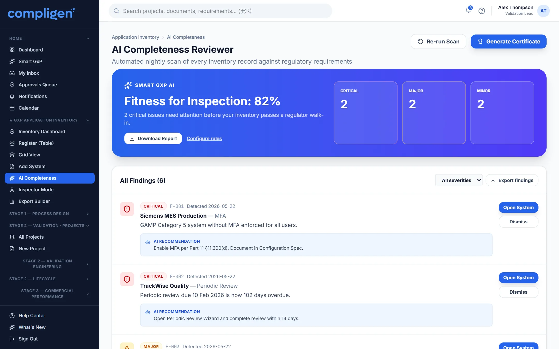Collapse the GxP Application Inventory section
Image resolution: width=559 pixels, height=349 pixels.
click(88, 120)
